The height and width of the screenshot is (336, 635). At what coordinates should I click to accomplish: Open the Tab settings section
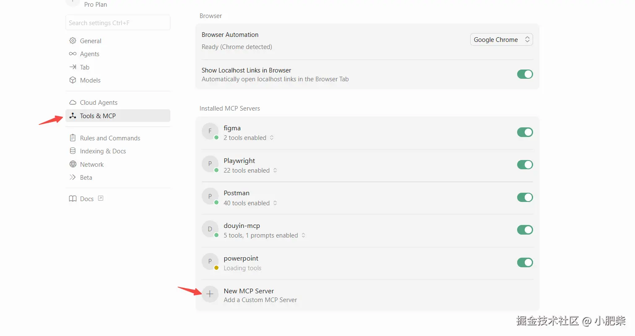pos(85,67)
